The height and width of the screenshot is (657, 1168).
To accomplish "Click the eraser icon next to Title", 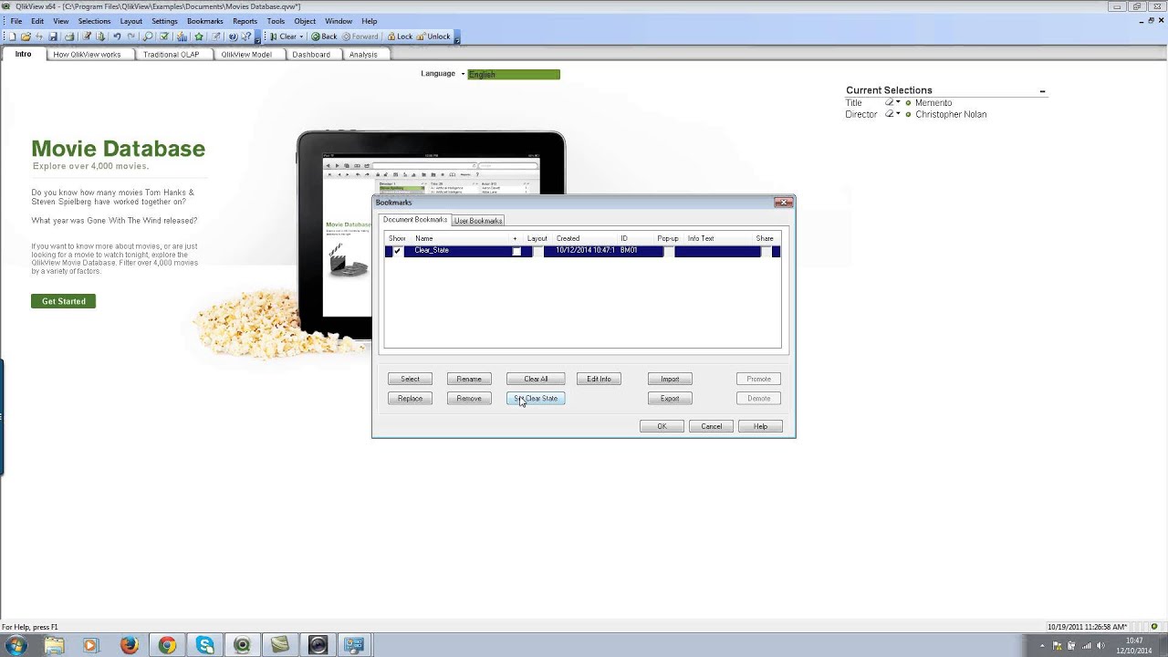I will click(x=889, y=103).
